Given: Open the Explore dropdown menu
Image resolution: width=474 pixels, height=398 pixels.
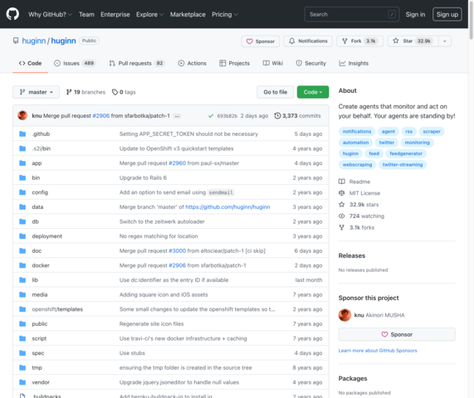Looking at the screenshot, I should click(149, 14).
